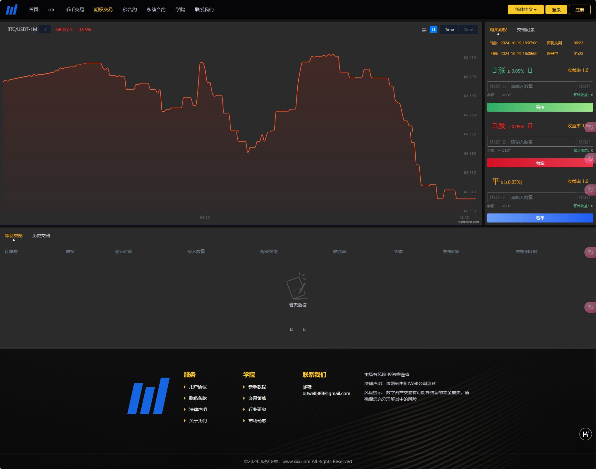
Task: Open the 简体中文 language dropdown
Action: pos(525,10)
